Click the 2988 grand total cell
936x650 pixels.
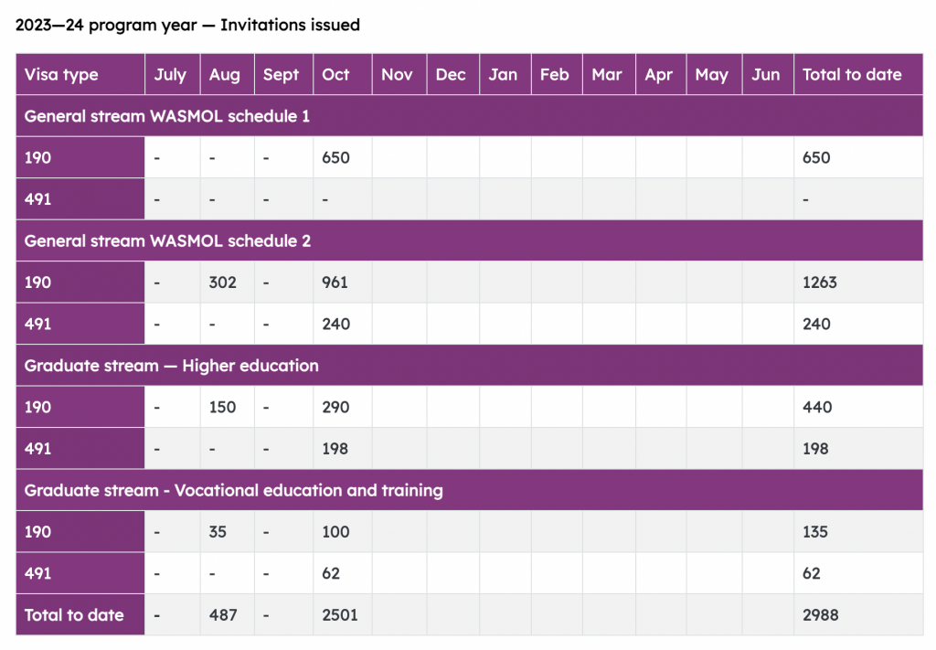point(821,615)
